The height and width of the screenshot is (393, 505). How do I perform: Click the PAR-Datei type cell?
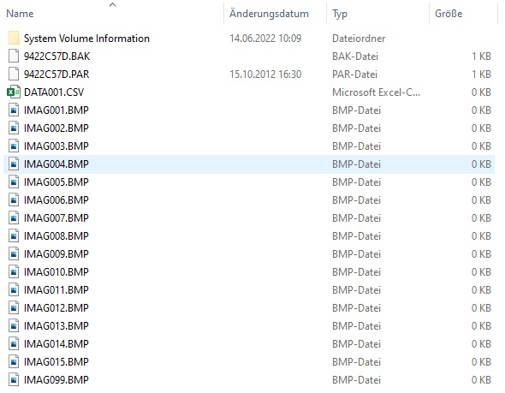354,74
